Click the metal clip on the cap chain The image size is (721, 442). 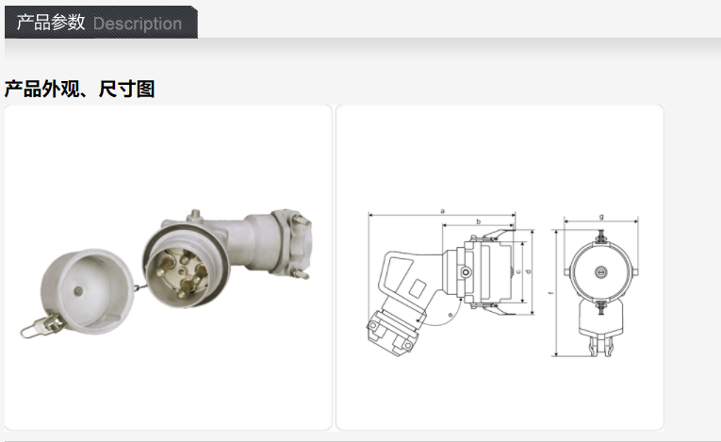click(43, 326)
